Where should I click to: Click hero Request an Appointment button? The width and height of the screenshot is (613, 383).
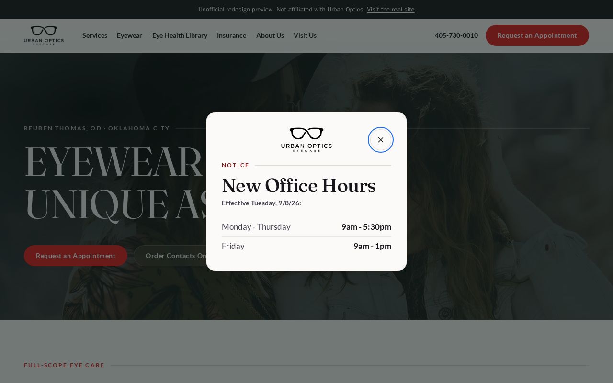click(76, 256)
